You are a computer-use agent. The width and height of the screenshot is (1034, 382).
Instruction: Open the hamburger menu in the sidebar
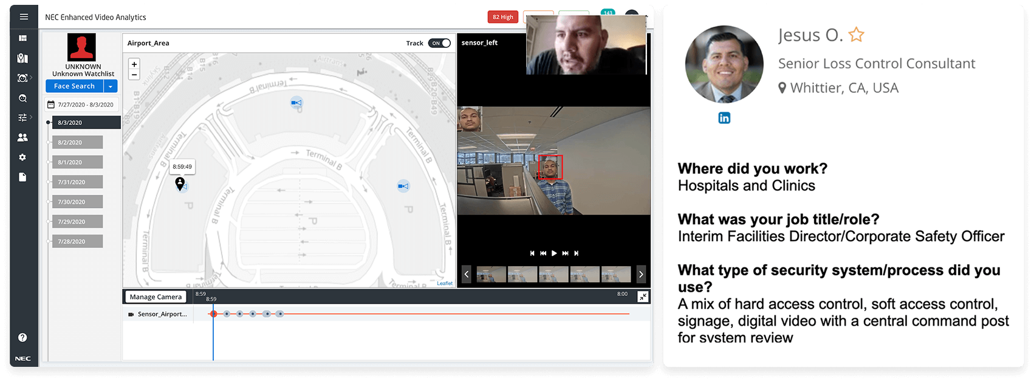coord(24,17)
